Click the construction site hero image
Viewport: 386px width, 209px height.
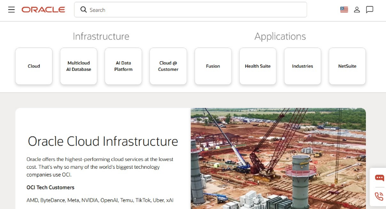(278, 159)
